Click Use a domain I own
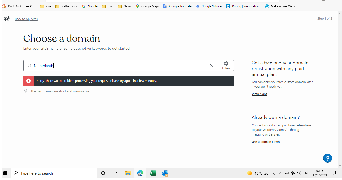Image resolution: width=342 pixels, height=180 pixels. tap(266, 142)
